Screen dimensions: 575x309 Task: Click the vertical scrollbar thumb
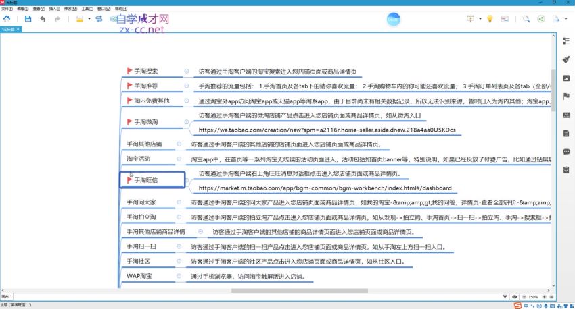tap(553, 90)
